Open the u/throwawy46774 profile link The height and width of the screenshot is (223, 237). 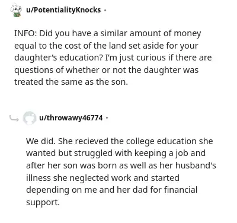tap(71, 118)
